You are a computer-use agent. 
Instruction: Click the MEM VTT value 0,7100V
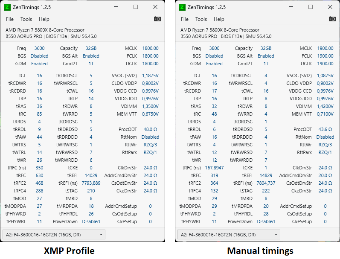(325, 114)
